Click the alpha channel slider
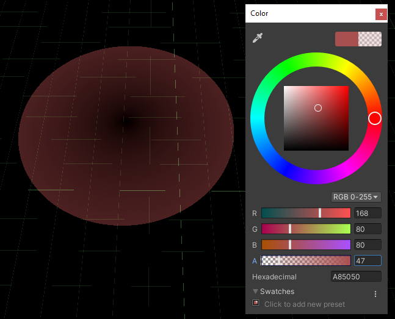 pyautogui.click(x=306, y=260)
